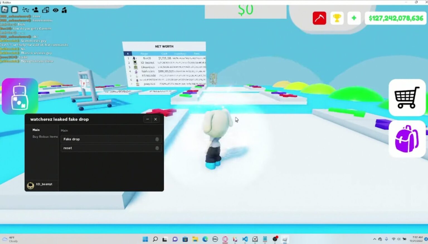Switch to the Buy Robux Items tab

[45, 137]
